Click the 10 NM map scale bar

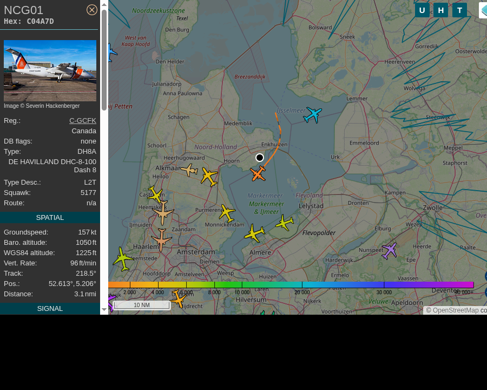click(142, 305)
